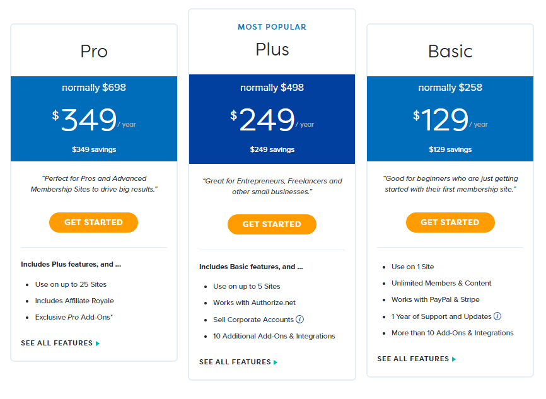Click the Pro plan title

[94, 51]
